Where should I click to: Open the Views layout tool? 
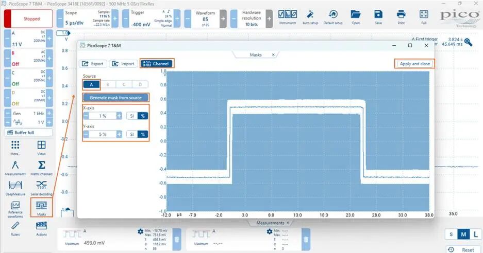pos(41,148)
